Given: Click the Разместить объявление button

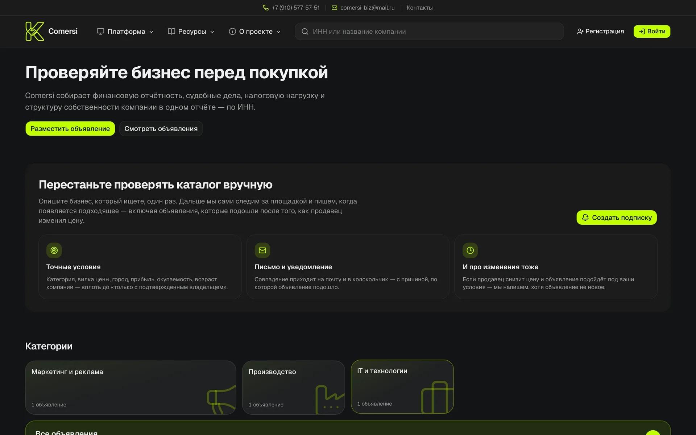Looking at the screenshot, I should (70, 129).
